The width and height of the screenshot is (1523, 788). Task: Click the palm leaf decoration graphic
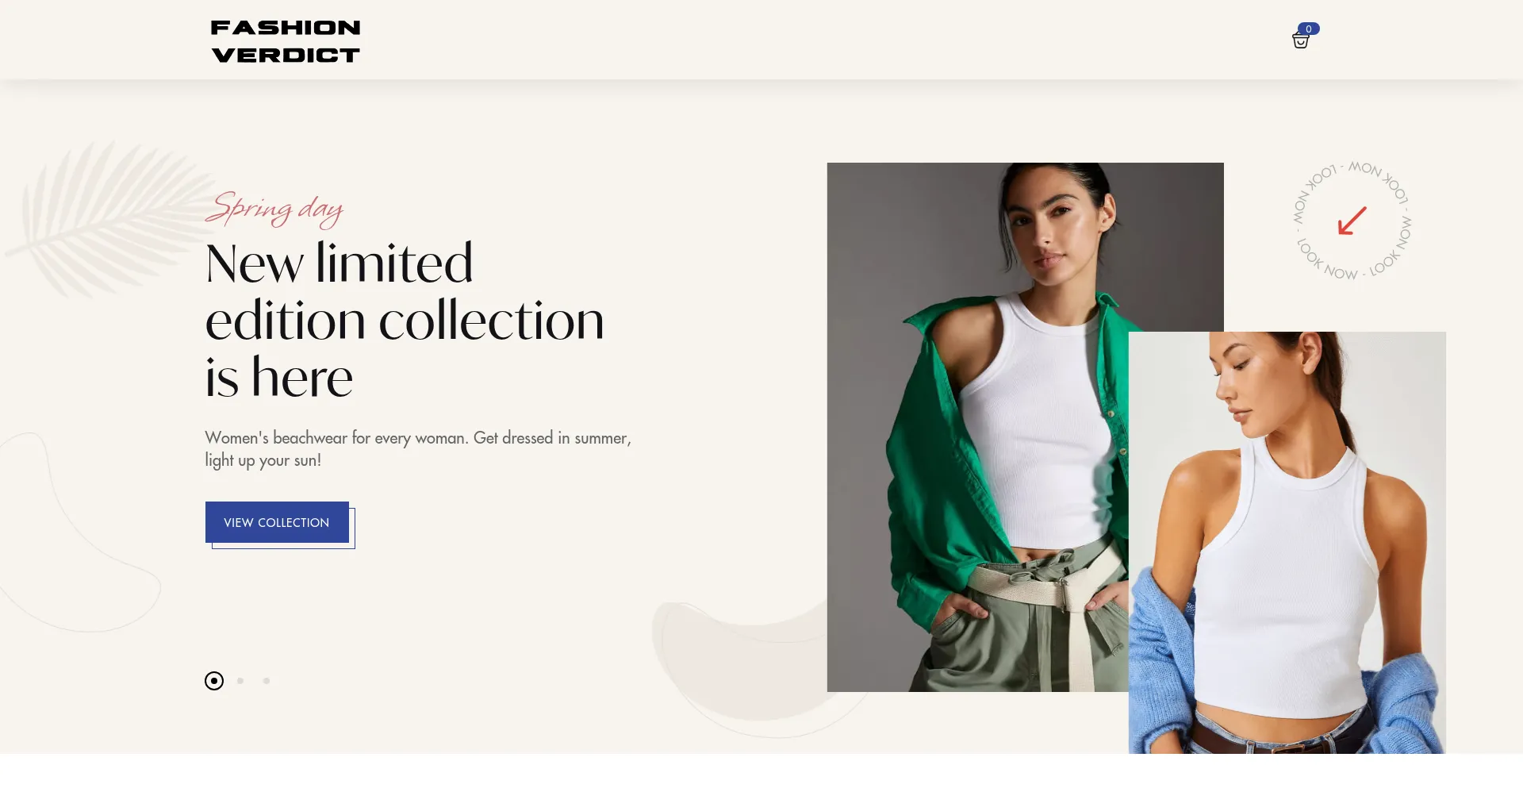coord(103,218)
